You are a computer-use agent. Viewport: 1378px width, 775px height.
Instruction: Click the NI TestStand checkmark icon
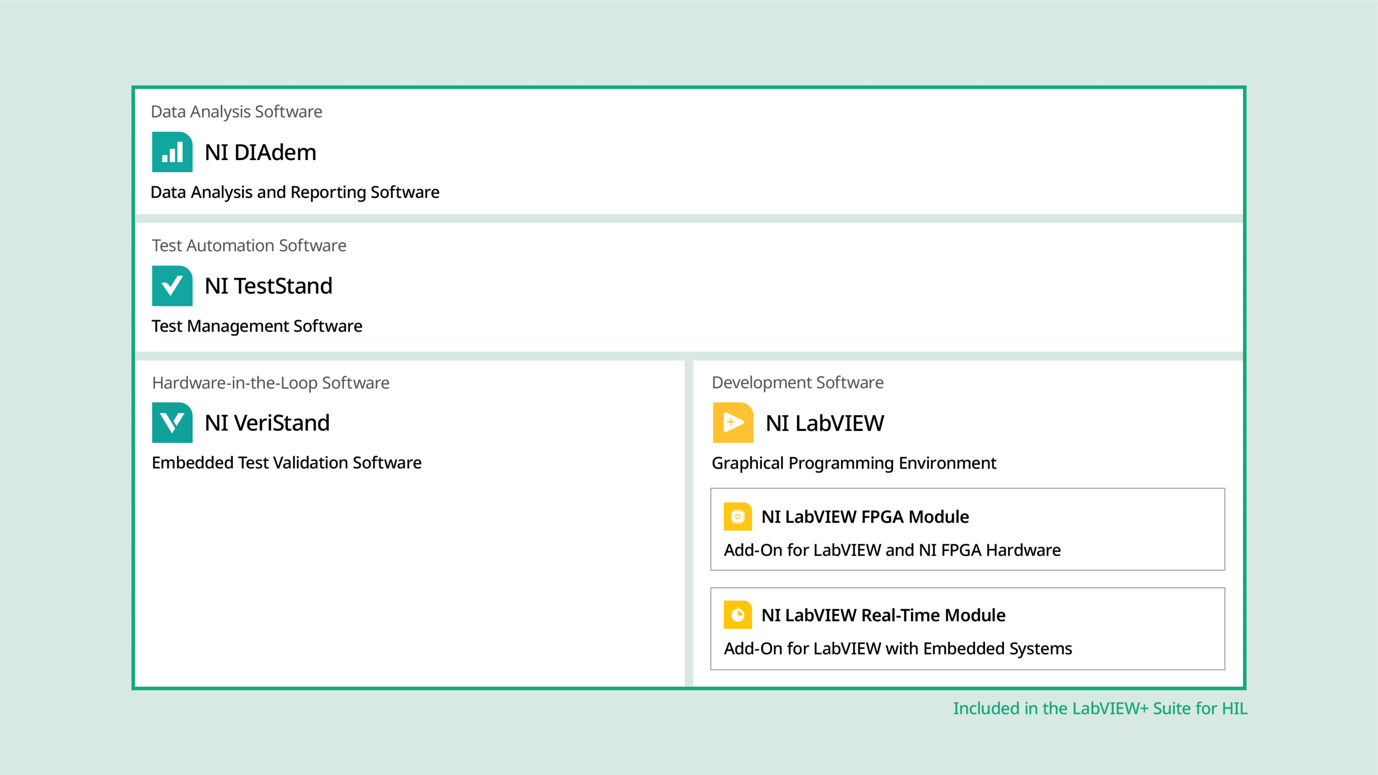pyautogui.click(x=172, y=285)
